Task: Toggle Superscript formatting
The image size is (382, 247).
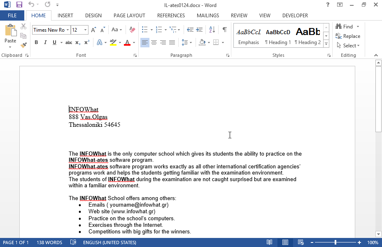Action: pyautogui.click(x=87, y=43)
